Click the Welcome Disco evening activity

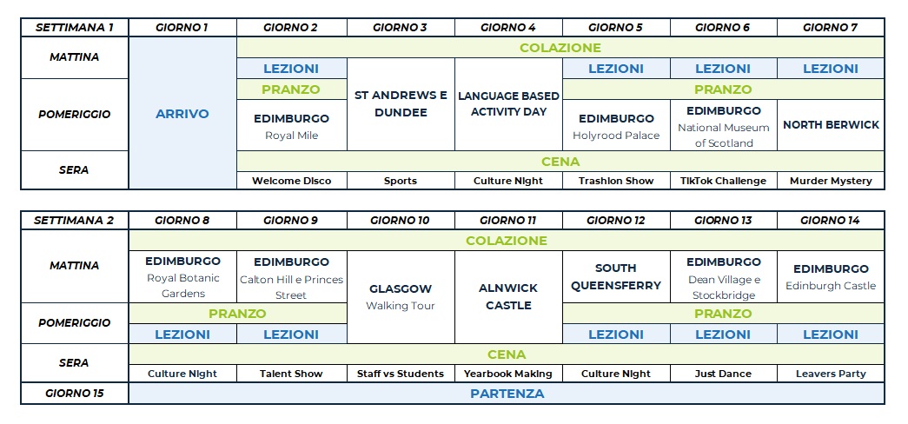click(291, 181)
